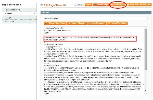The width and height of the screenshot is (153, 100).
Task: Click the editor vertical scrollbar thumb
Action: [146, 49]
